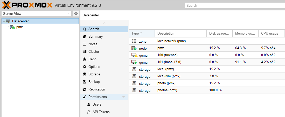Sort by the Disk usage column header
The width and height of the screenshot is (285, 117).
coord(220,34)
